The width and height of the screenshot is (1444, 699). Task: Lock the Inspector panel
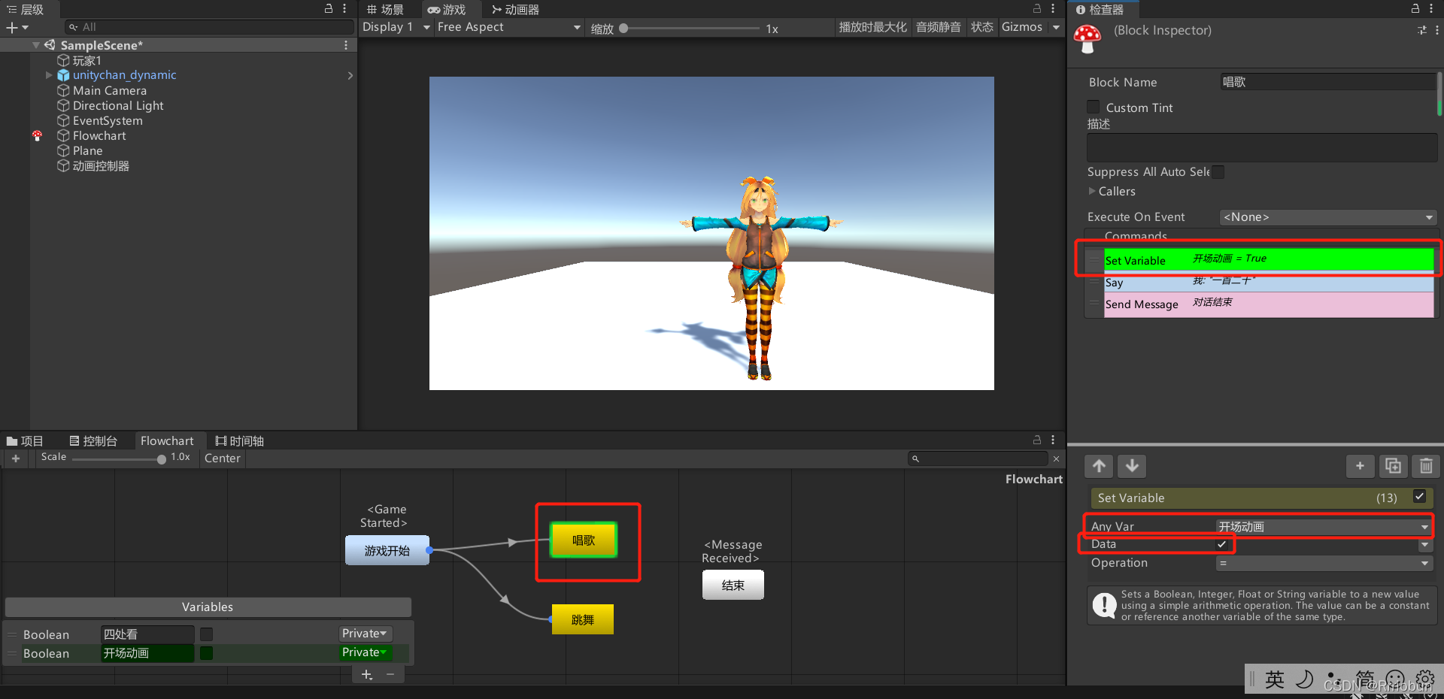[x=1415, y=8]
